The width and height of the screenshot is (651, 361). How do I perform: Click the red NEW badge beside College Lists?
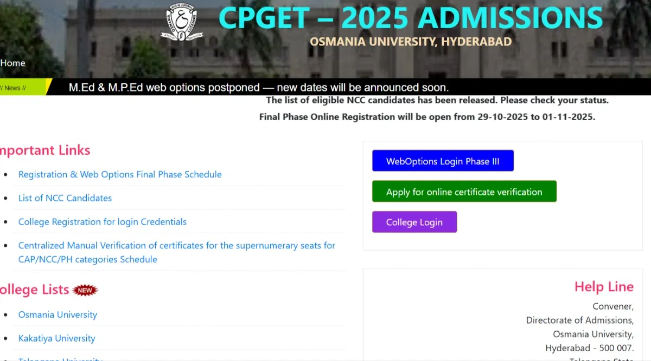pyautogui.click(x=85, y=290)
